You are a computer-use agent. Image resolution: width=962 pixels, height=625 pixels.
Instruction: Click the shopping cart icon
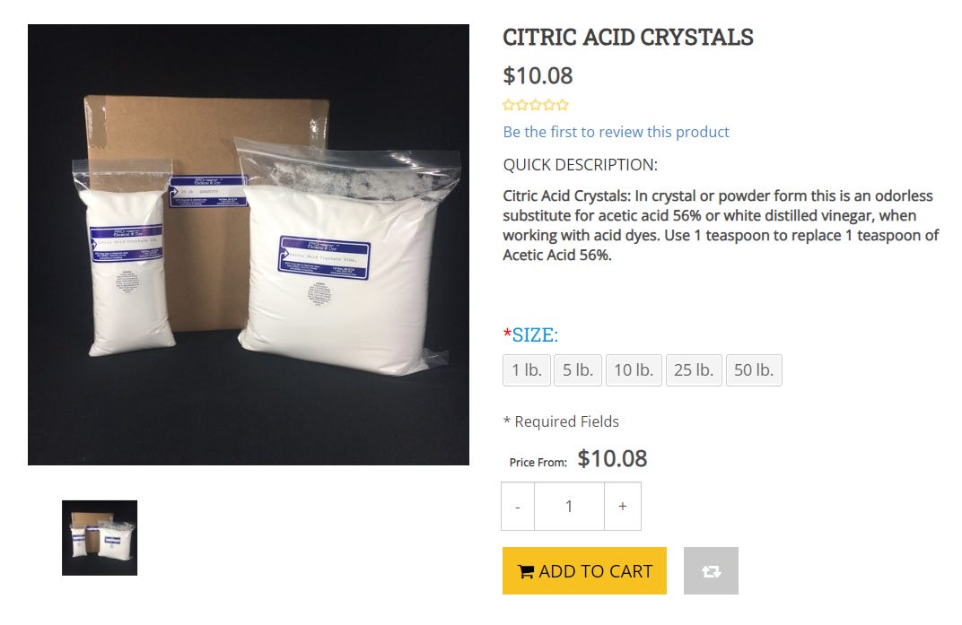coord(526,572)
